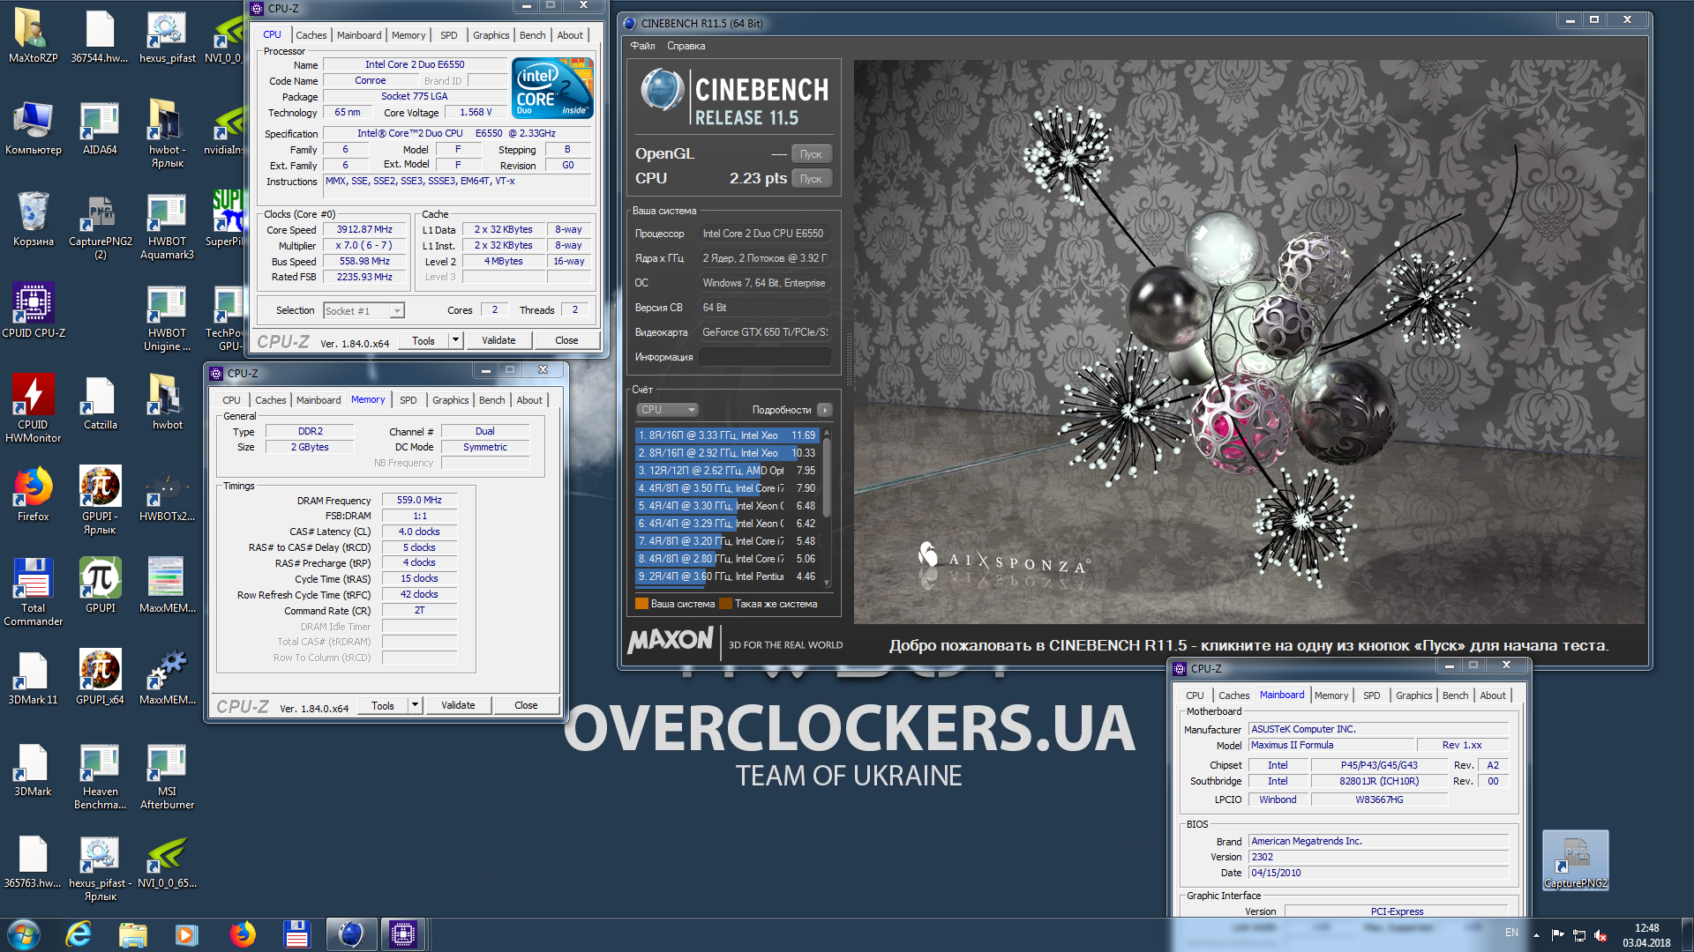Run OpenGL test with Пуск button

[811, 154]
